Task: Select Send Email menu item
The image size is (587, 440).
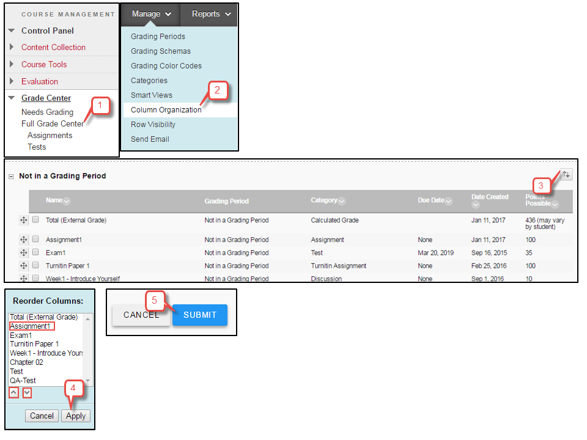Action: pyautogui.click(x=150, y=139)
